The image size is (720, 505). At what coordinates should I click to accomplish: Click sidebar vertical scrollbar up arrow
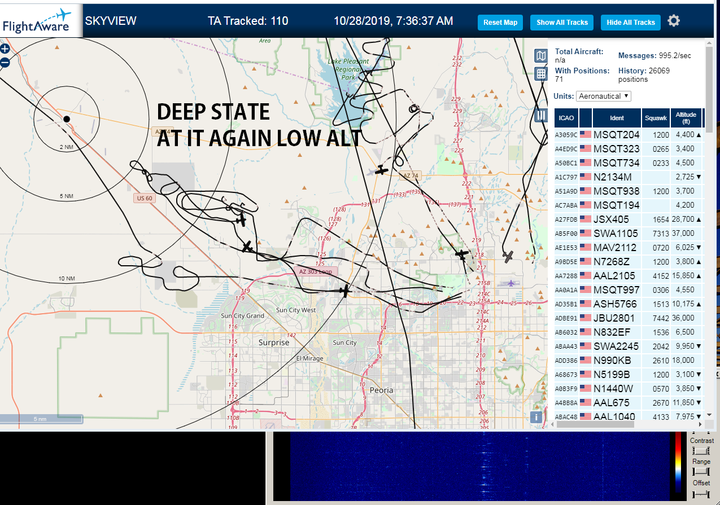pyautogui.click(x=709, y=43)
